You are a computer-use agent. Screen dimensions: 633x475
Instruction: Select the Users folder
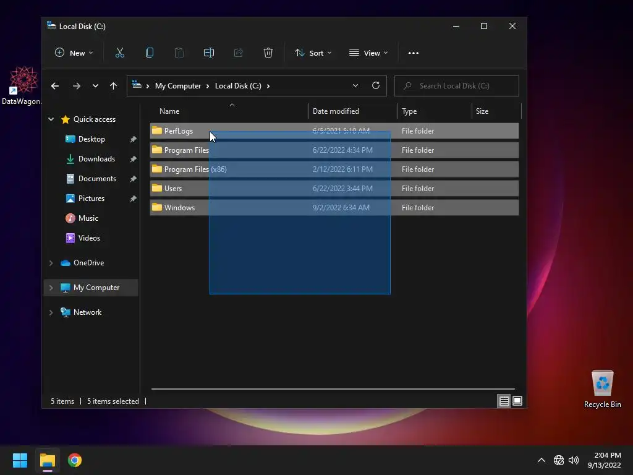(x=334, y=188)
